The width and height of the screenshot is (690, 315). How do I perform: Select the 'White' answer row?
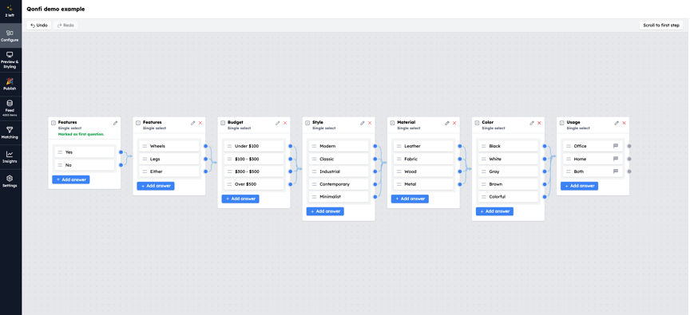tap(508, 159)
